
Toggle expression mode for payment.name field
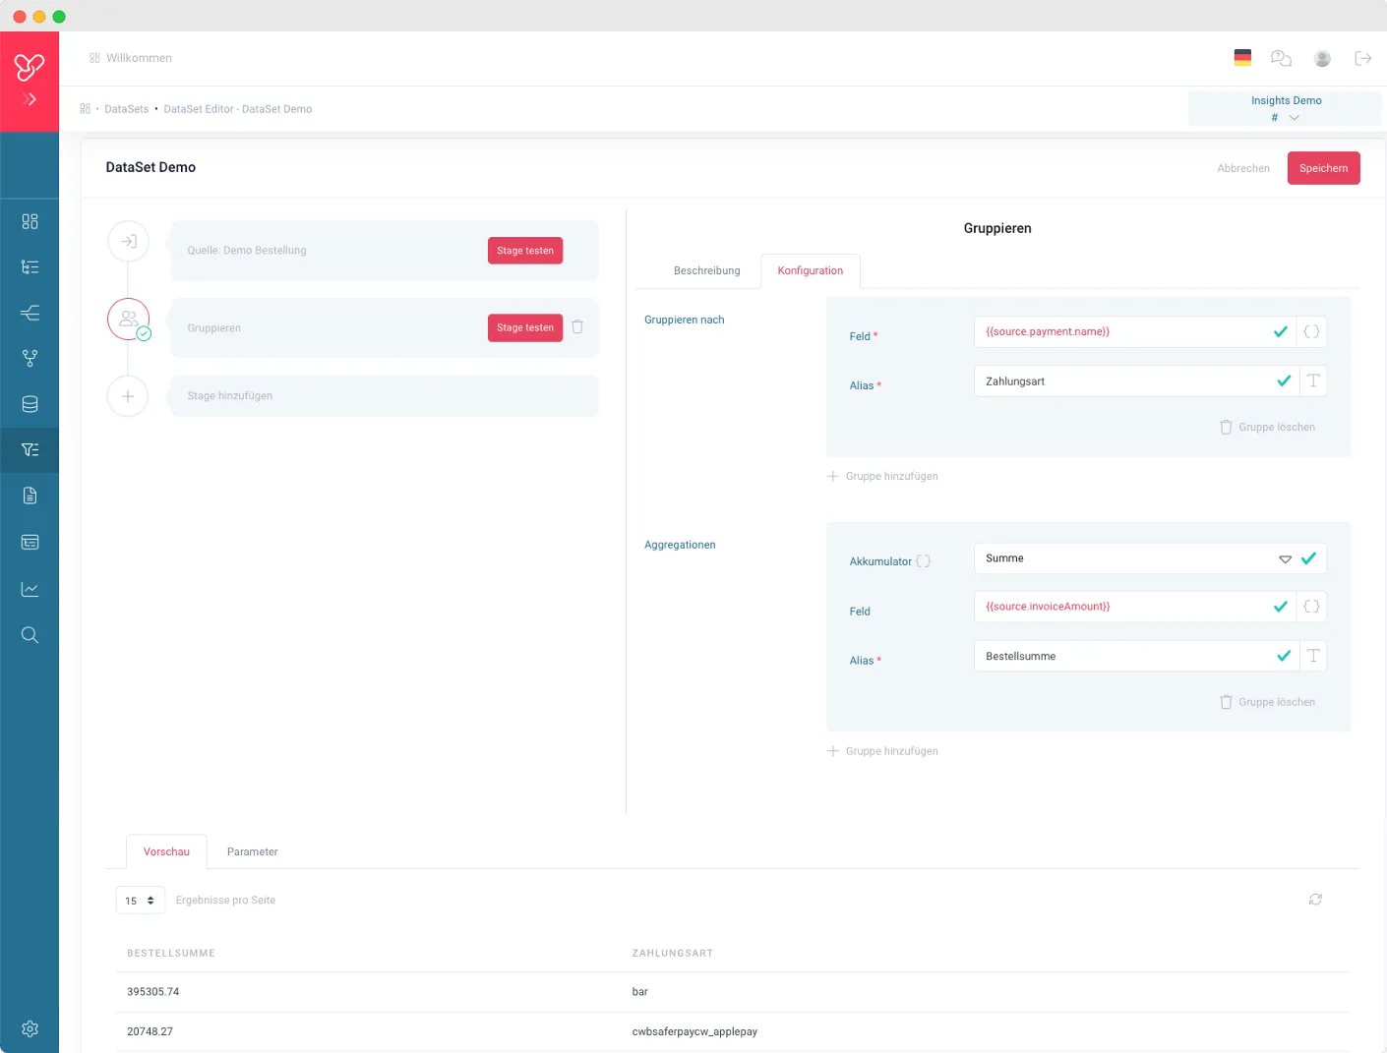pos(1311,331)
